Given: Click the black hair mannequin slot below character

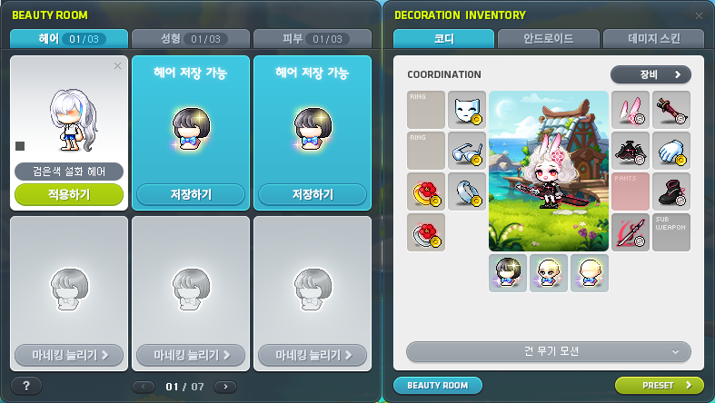Looking at the screenshot, I should coord(508,273).
